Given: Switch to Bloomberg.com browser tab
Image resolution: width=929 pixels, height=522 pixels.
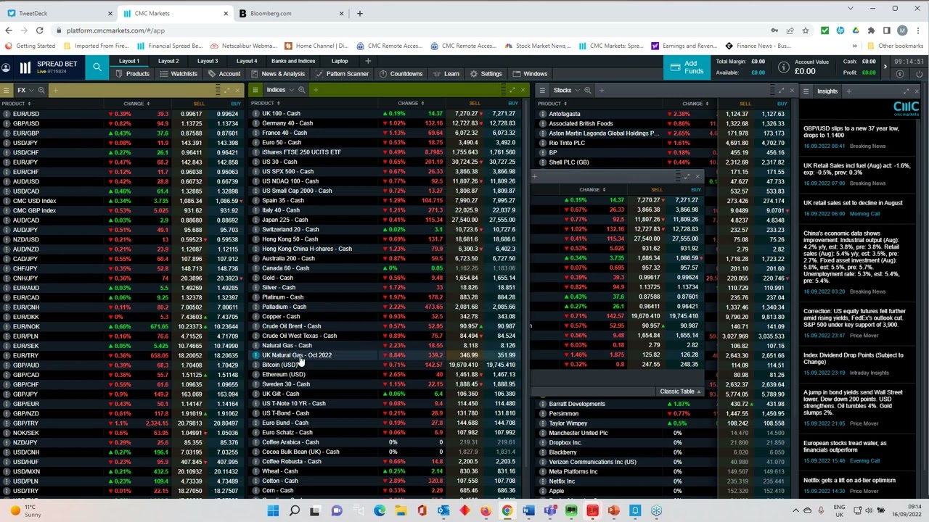Looking at the screenshot, I should click(x=290, y=13).
